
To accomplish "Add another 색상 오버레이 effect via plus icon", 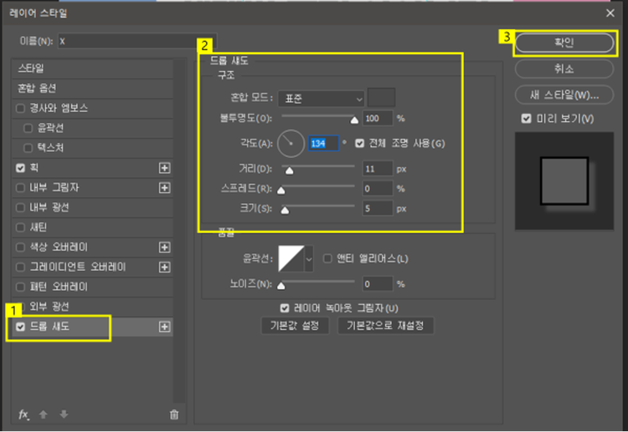I will tap(164, 247).
